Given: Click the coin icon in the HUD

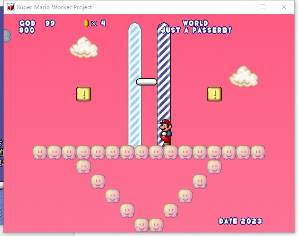Looking at the screenshot, I should tap(86, 23).
